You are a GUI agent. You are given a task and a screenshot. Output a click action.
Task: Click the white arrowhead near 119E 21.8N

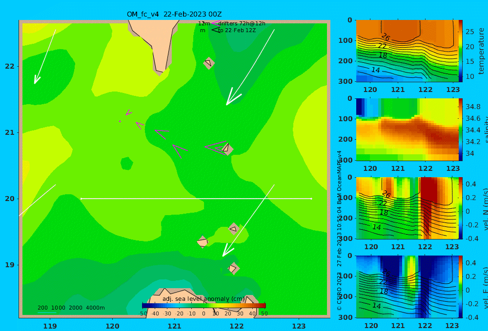click(x=37, y=79)
